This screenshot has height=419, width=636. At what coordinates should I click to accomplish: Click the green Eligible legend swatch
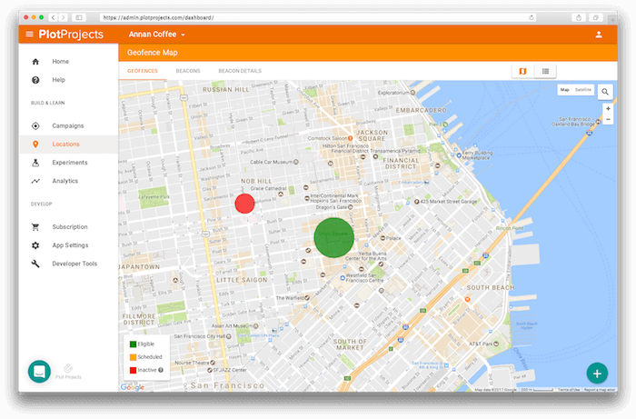coord(133,344)
